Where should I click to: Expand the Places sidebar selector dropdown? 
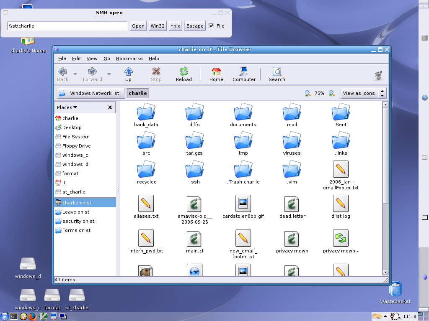[x=67, y=107]
